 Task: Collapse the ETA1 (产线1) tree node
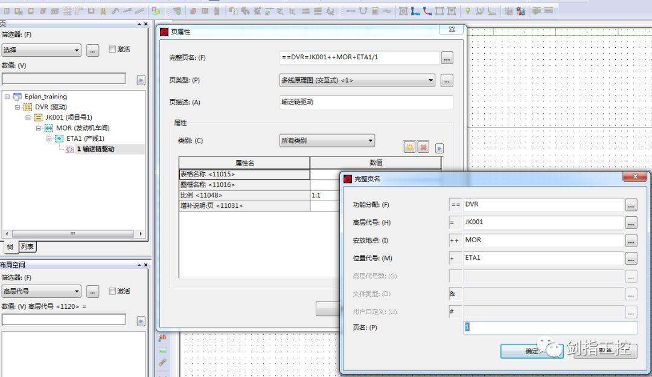(x=48, y=140)
